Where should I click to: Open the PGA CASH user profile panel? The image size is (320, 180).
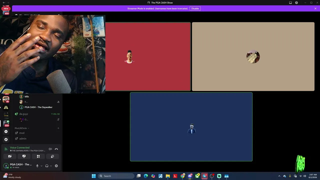[x=18, y=166]
